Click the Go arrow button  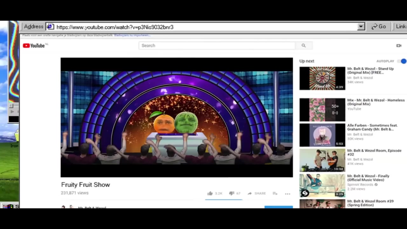[x=378, y=27]
